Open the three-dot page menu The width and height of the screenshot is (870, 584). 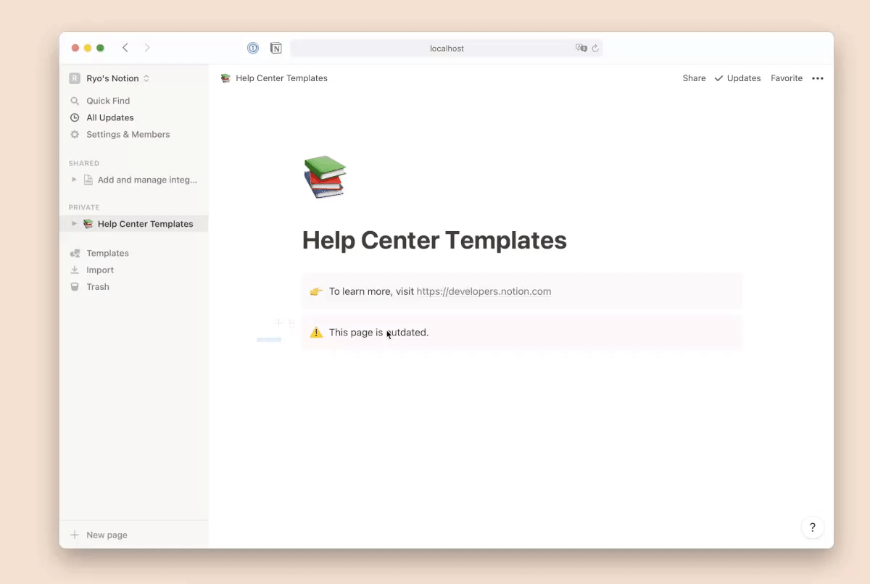[x=818, y=78]
